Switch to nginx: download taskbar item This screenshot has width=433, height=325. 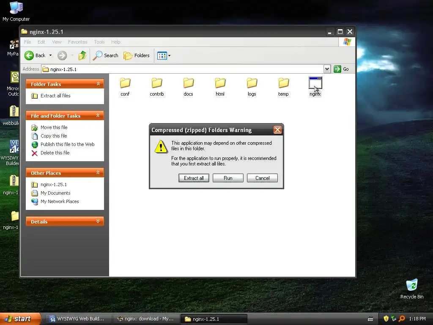tap(146, 319)
